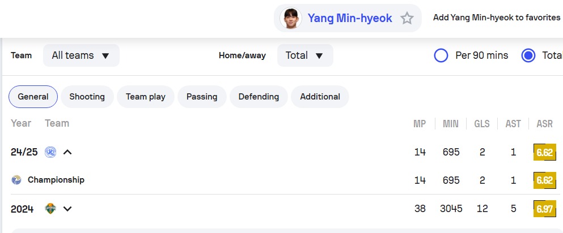Image resolution: width=563 pixels, height=233 pixels.
Task: Expand the 2024 season row
Action: tap(67, 209)
